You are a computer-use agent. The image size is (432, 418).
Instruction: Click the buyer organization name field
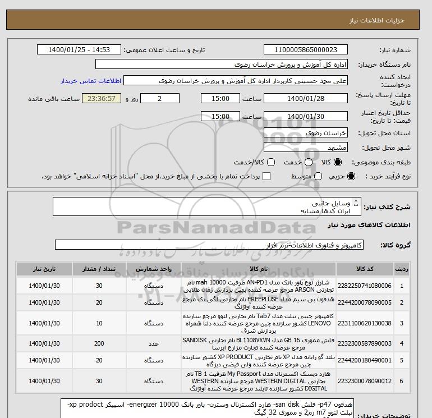(222, 64)
